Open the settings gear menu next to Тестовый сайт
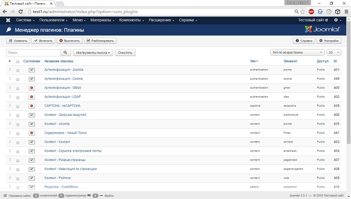 (x=337, y=20)
